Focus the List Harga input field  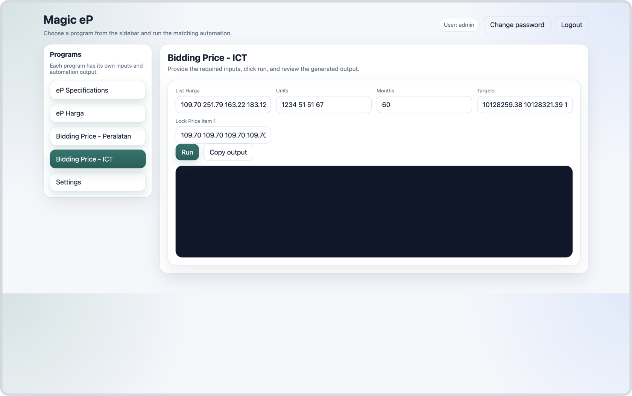coord(223,104)
